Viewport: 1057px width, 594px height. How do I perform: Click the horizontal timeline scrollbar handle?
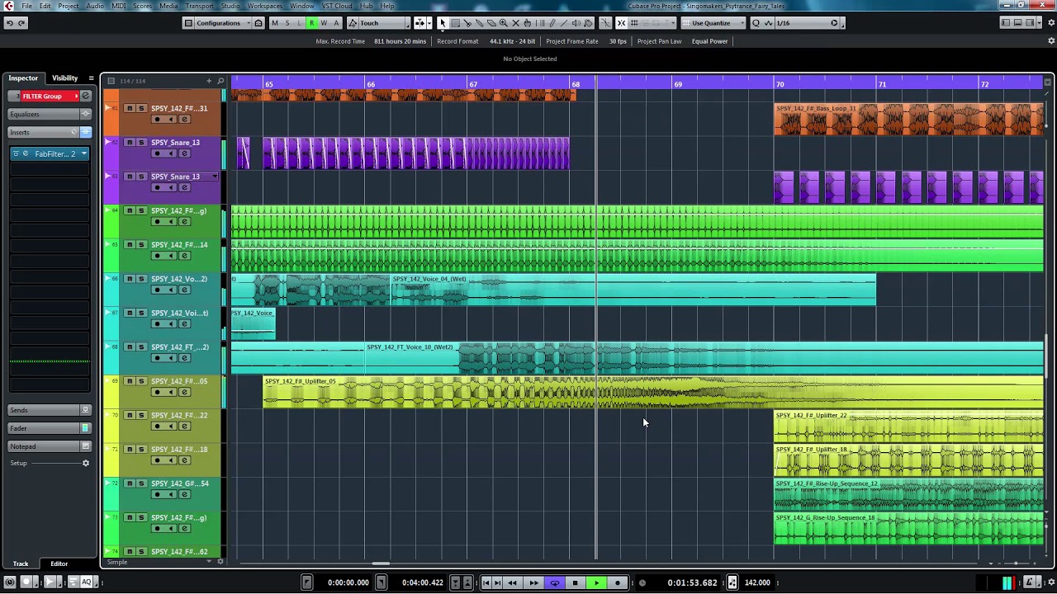tap(381, 563)
